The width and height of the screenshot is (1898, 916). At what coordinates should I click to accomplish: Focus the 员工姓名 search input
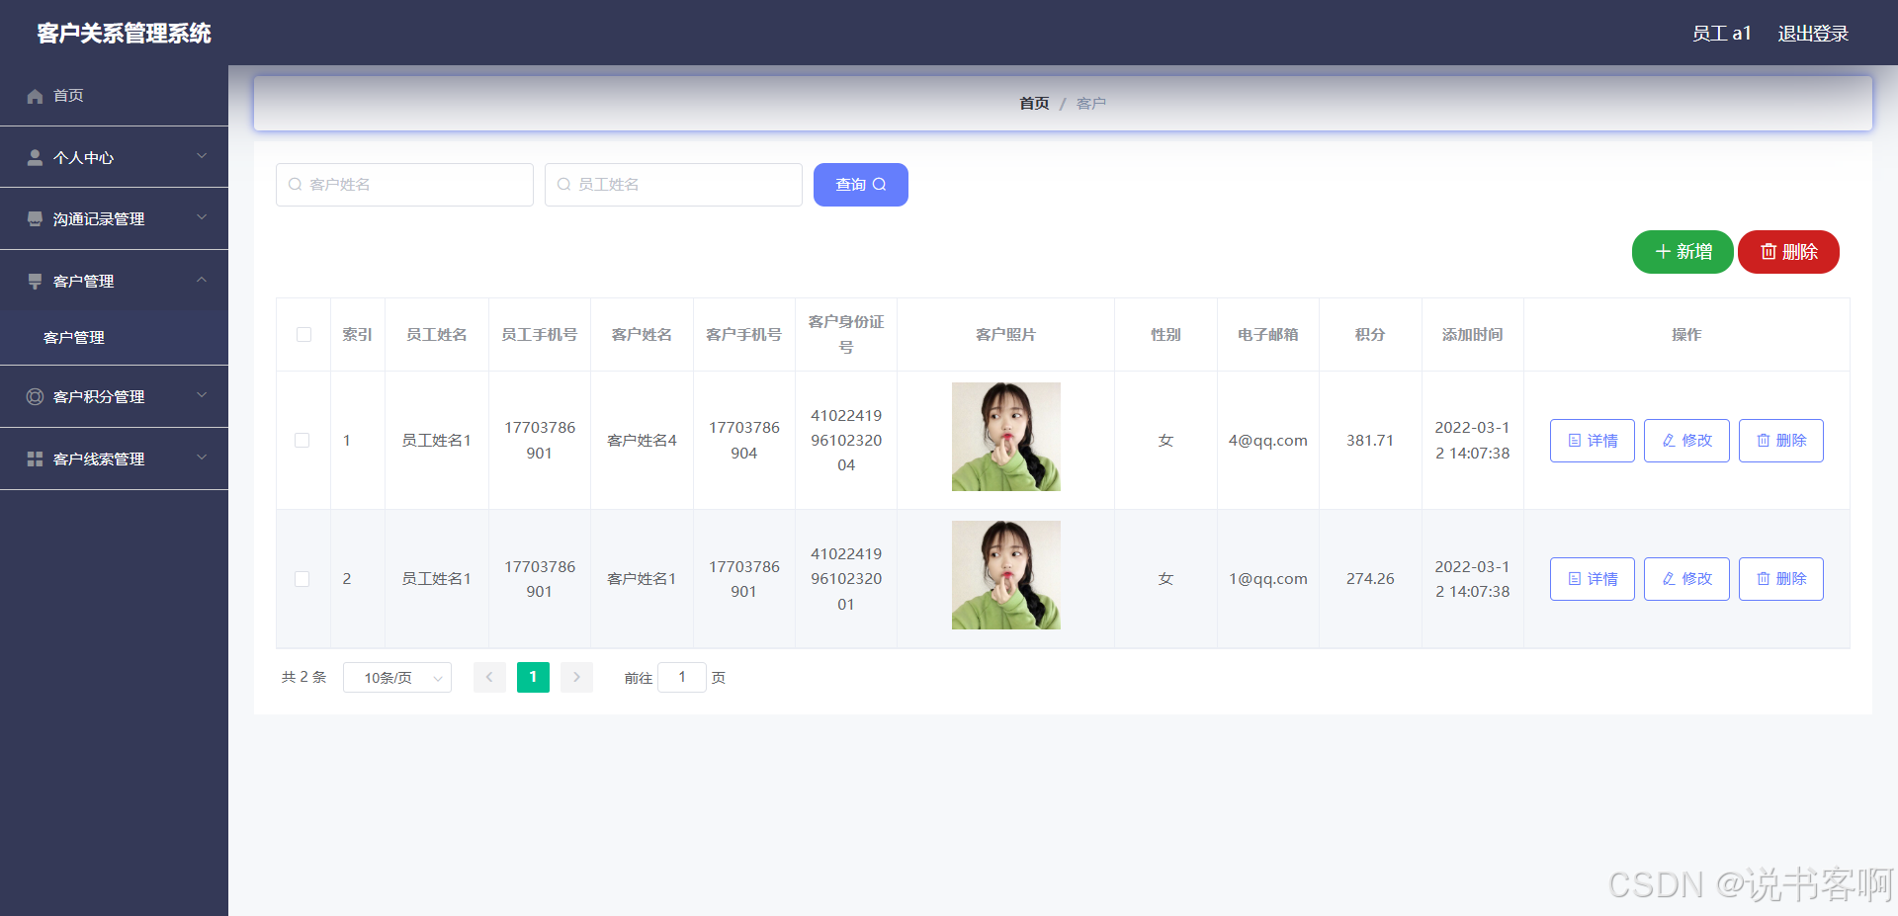673,185
